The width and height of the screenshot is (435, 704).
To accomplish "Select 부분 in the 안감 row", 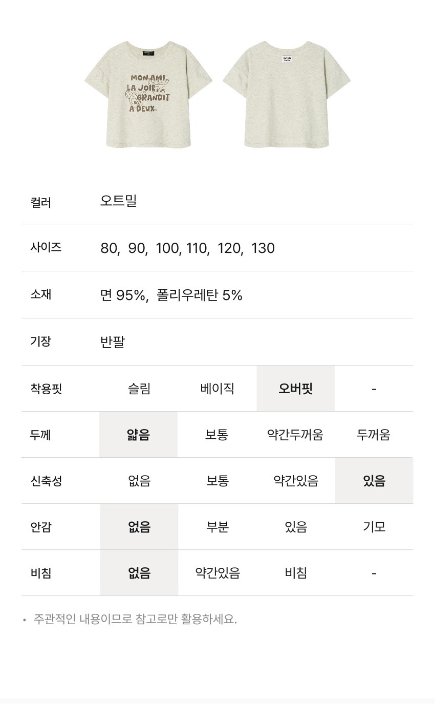I will tap(217, 527).
